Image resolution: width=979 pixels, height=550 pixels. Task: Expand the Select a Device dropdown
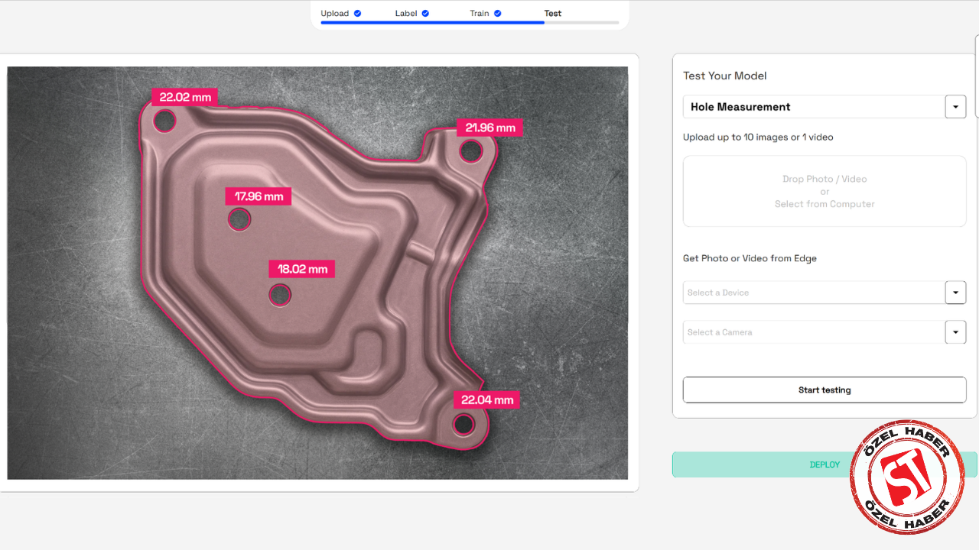click(955, 293)
